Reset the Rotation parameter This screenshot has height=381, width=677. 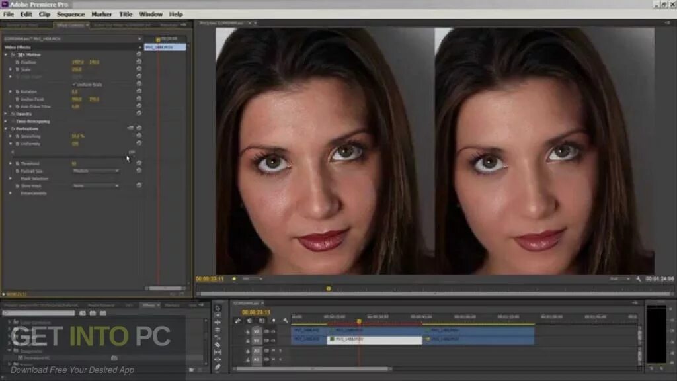tap(139, 91)
